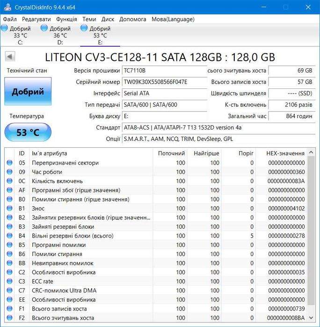Click status orb for attribute B1 Знос
320x327 pixels.
coord(10,208)
